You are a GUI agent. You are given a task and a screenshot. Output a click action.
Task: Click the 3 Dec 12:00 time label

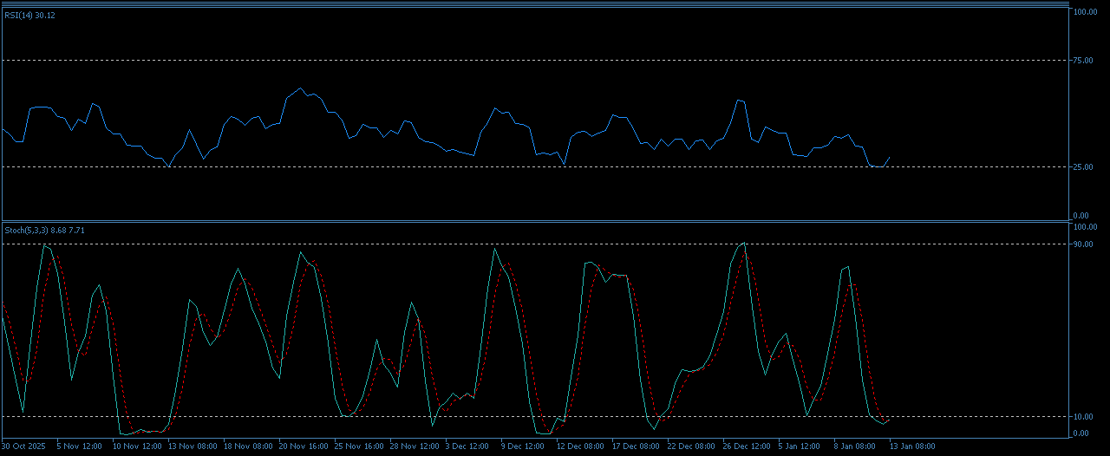(467, 446)
